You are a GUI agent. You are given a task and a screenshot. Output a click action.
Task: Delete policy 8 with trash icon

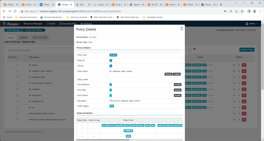pos(244,65)
